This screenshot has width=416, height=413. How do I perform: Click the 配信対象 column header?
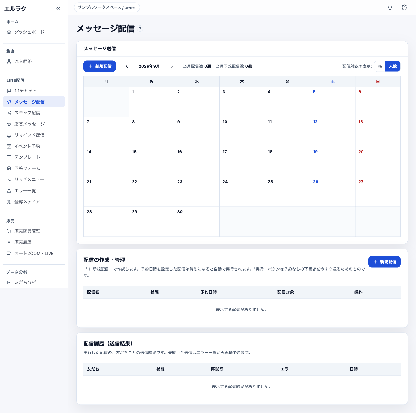[x=286, y=292]
